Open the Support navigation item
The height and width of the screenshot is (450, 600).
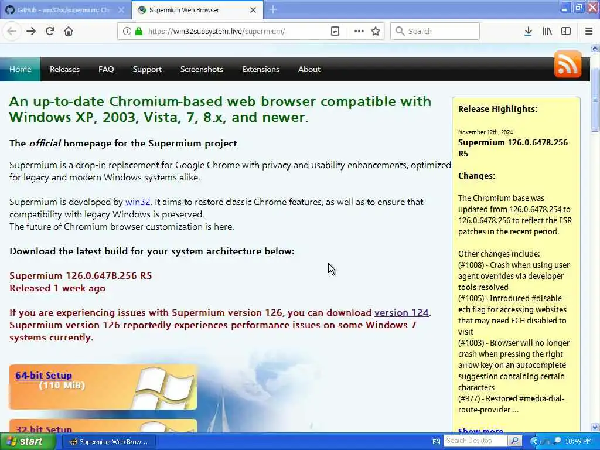pos(147,69)
